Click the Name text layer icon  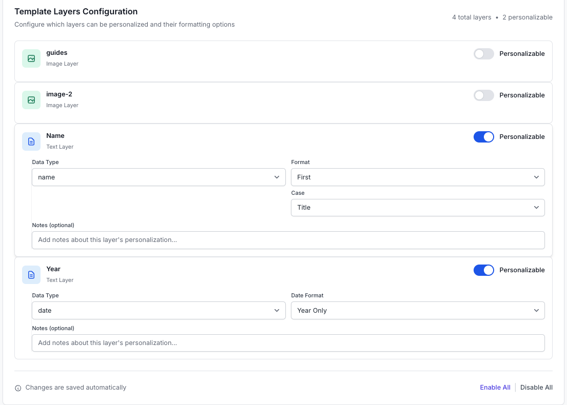click(31, 141)
